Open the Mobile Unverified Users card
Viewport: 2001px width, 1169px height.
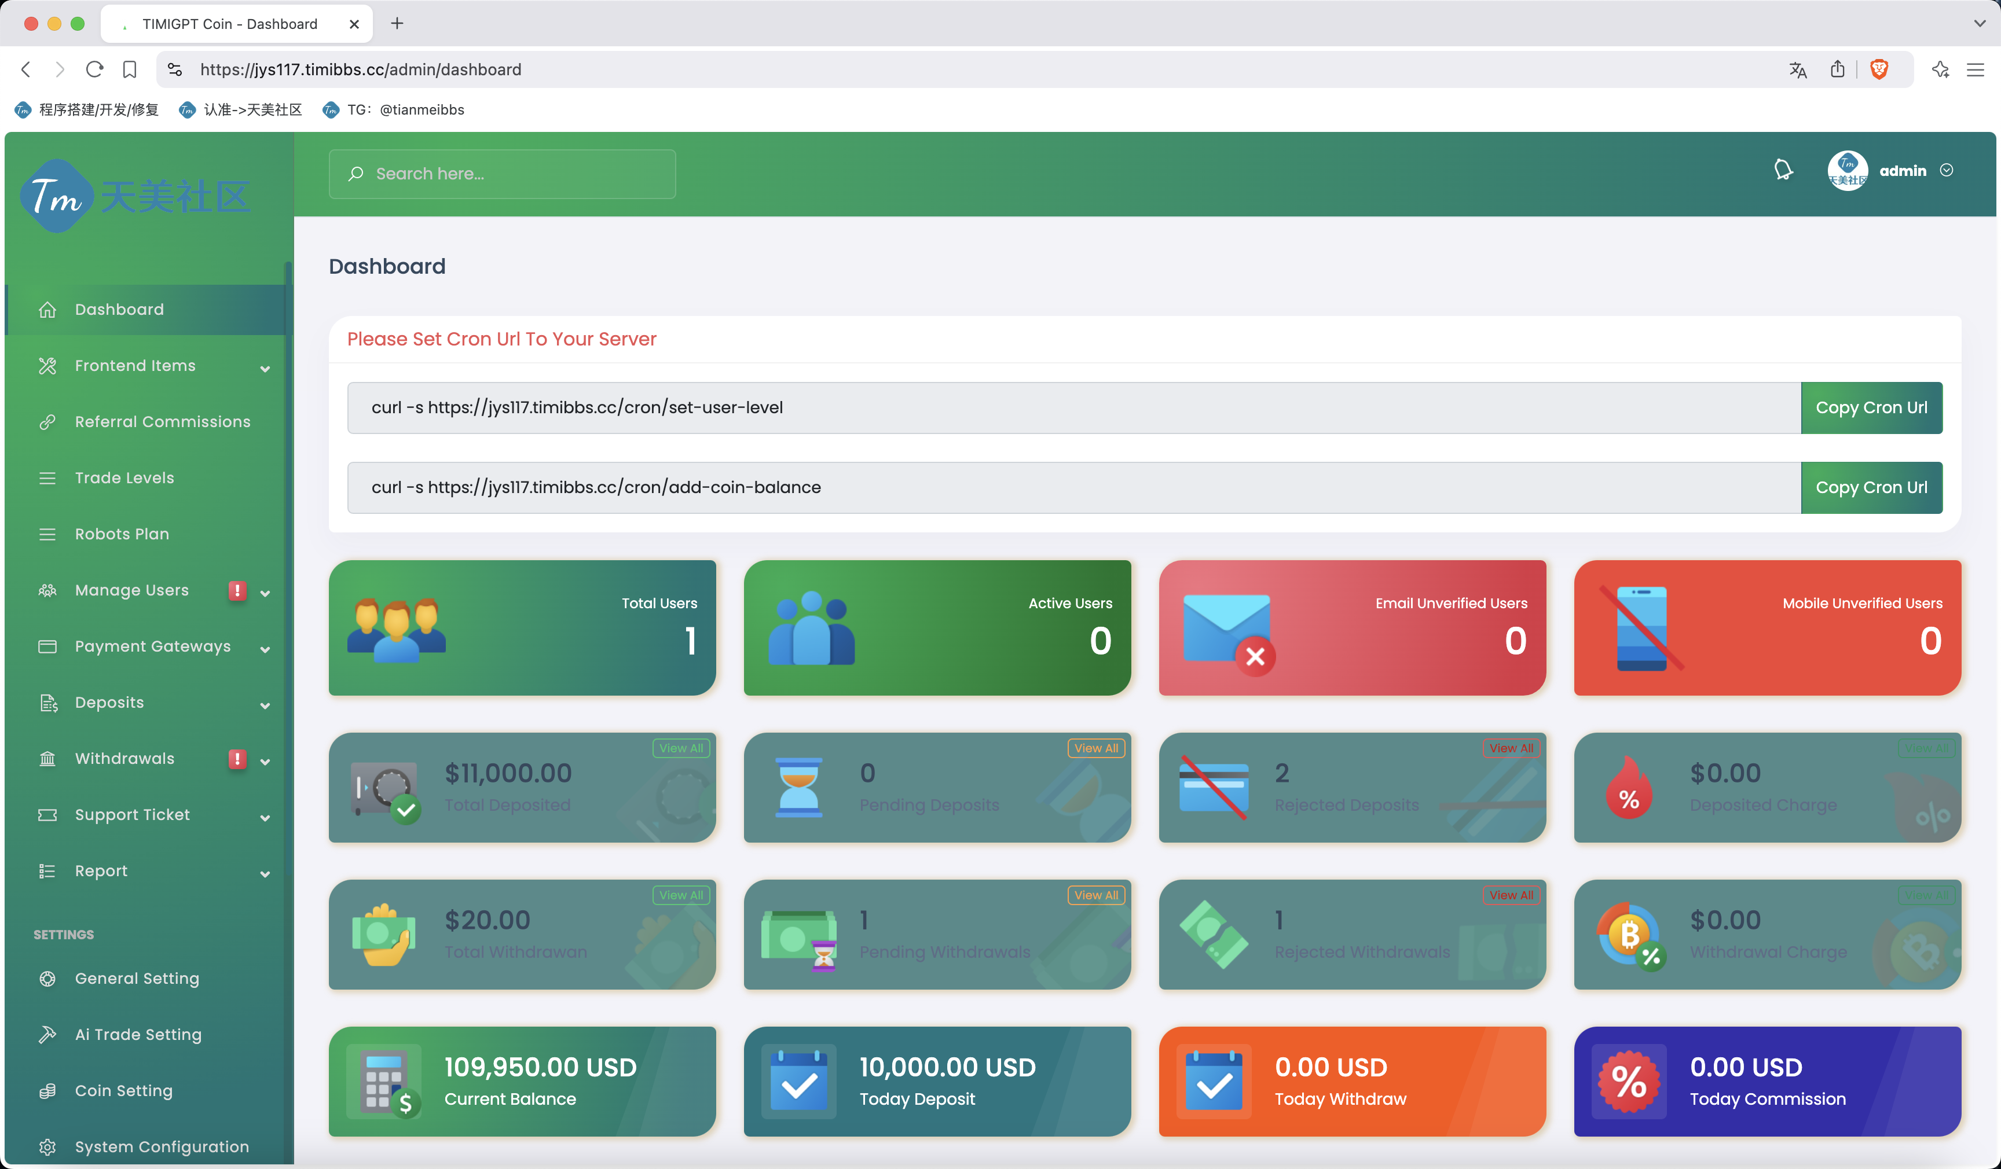[x=1768, y=628]
